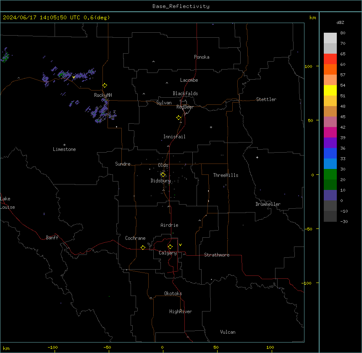Click the Blackfalds city label
The width and height of the screenshot is (362, 353).
[185, 93]
